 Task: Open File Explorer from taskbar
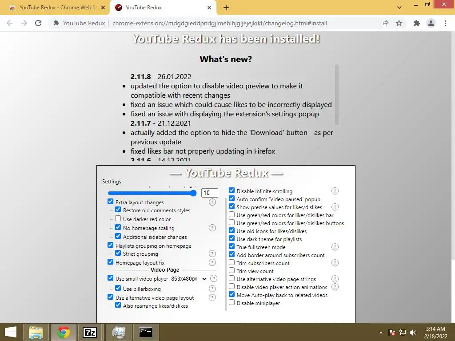36,332
